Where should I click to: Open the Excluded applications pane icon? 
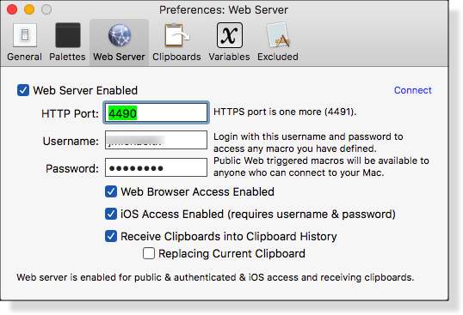click(278, 35)
